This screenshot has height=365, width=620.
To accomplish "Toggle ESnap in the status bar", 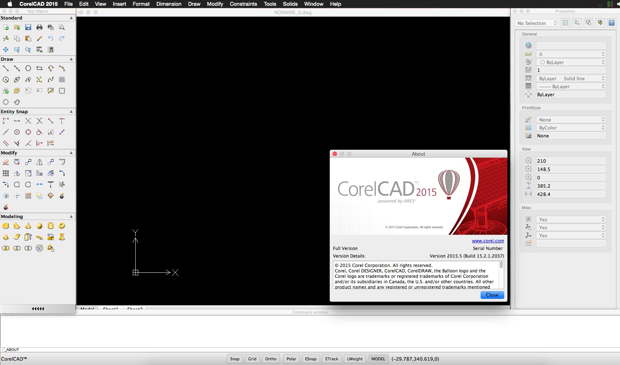I will (311, 359).
